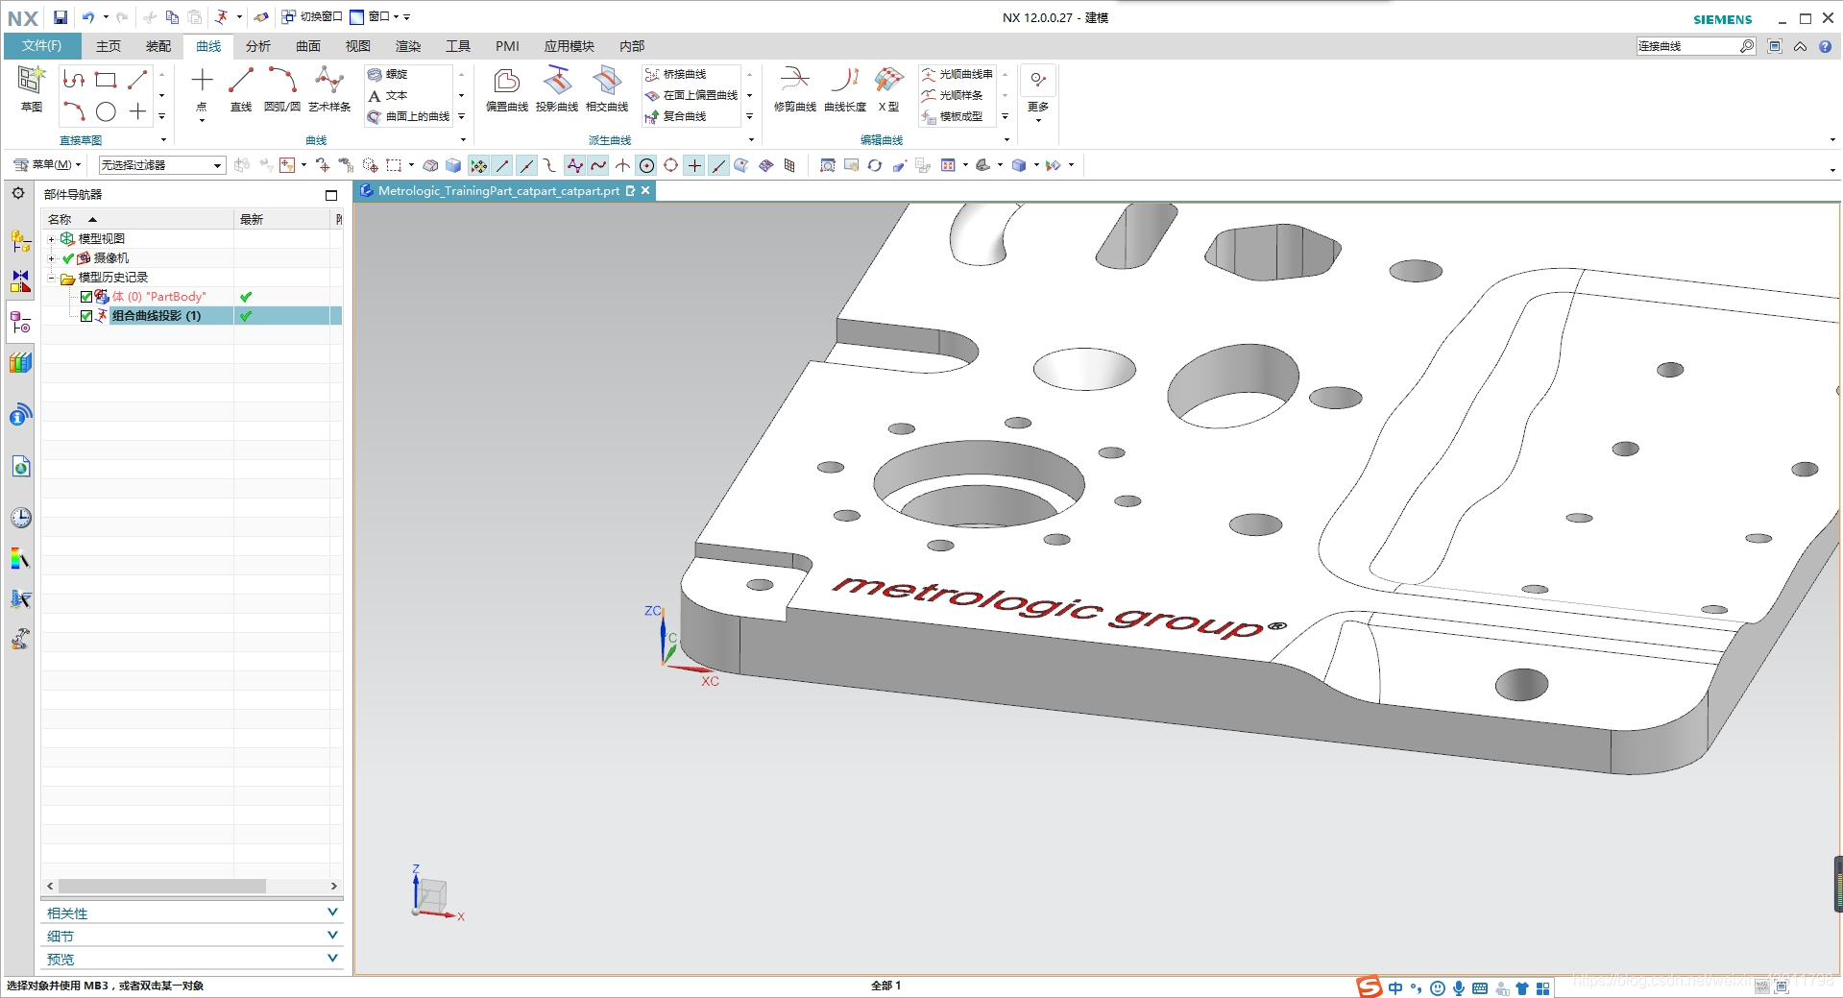Click the Undo arrow icon
The height and width of the screenshot is (998, 1843).
point(87,17)
